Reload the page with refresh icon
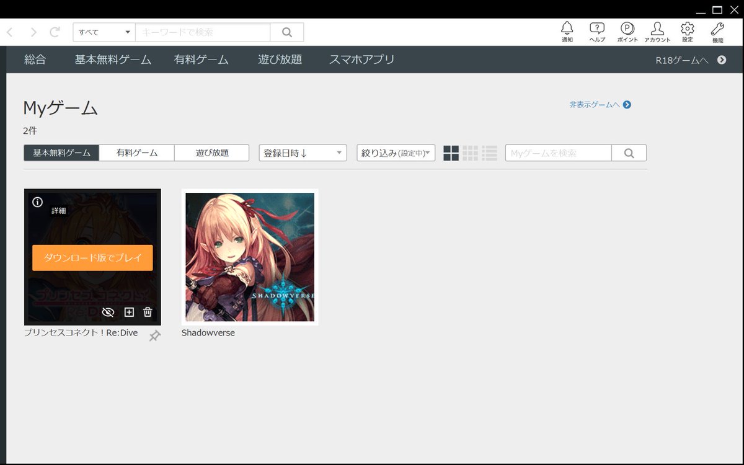 point(55,32)
